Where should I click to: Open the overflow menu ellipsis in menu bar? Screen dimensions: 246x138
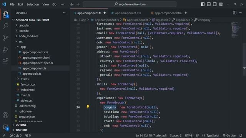(63, 4)
